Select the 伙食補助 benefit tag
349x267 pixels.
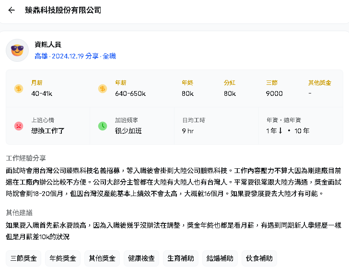259,258
